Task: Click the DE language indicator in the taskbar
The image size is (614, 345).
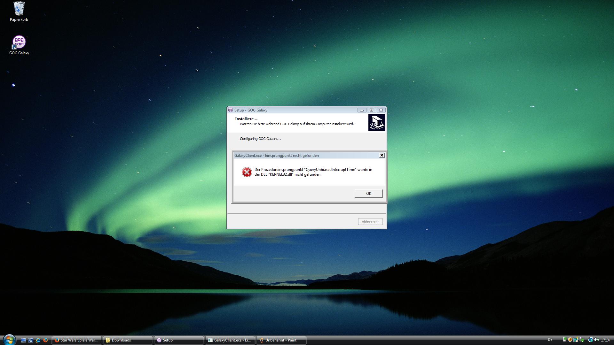Action: 550,340
